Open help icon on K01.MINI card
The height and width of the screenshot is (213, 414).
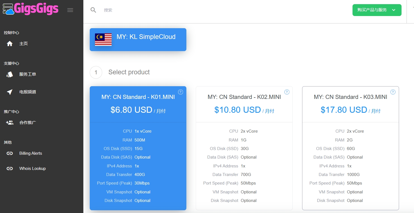(181, 92)
